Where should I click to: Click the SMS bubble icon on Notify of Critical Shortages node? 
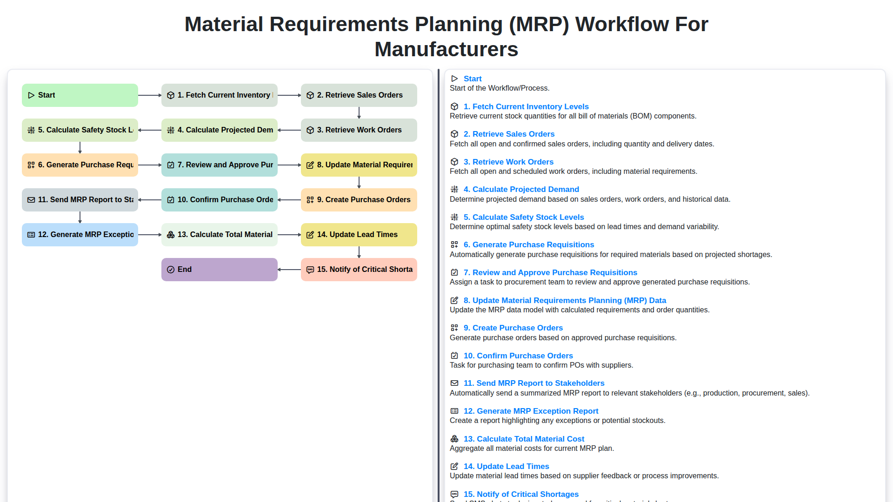pos(310,269)
